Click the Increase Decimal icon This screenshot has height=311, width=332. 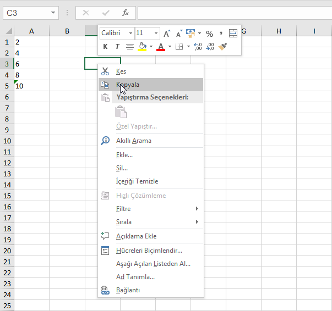[x=198, y=47]
